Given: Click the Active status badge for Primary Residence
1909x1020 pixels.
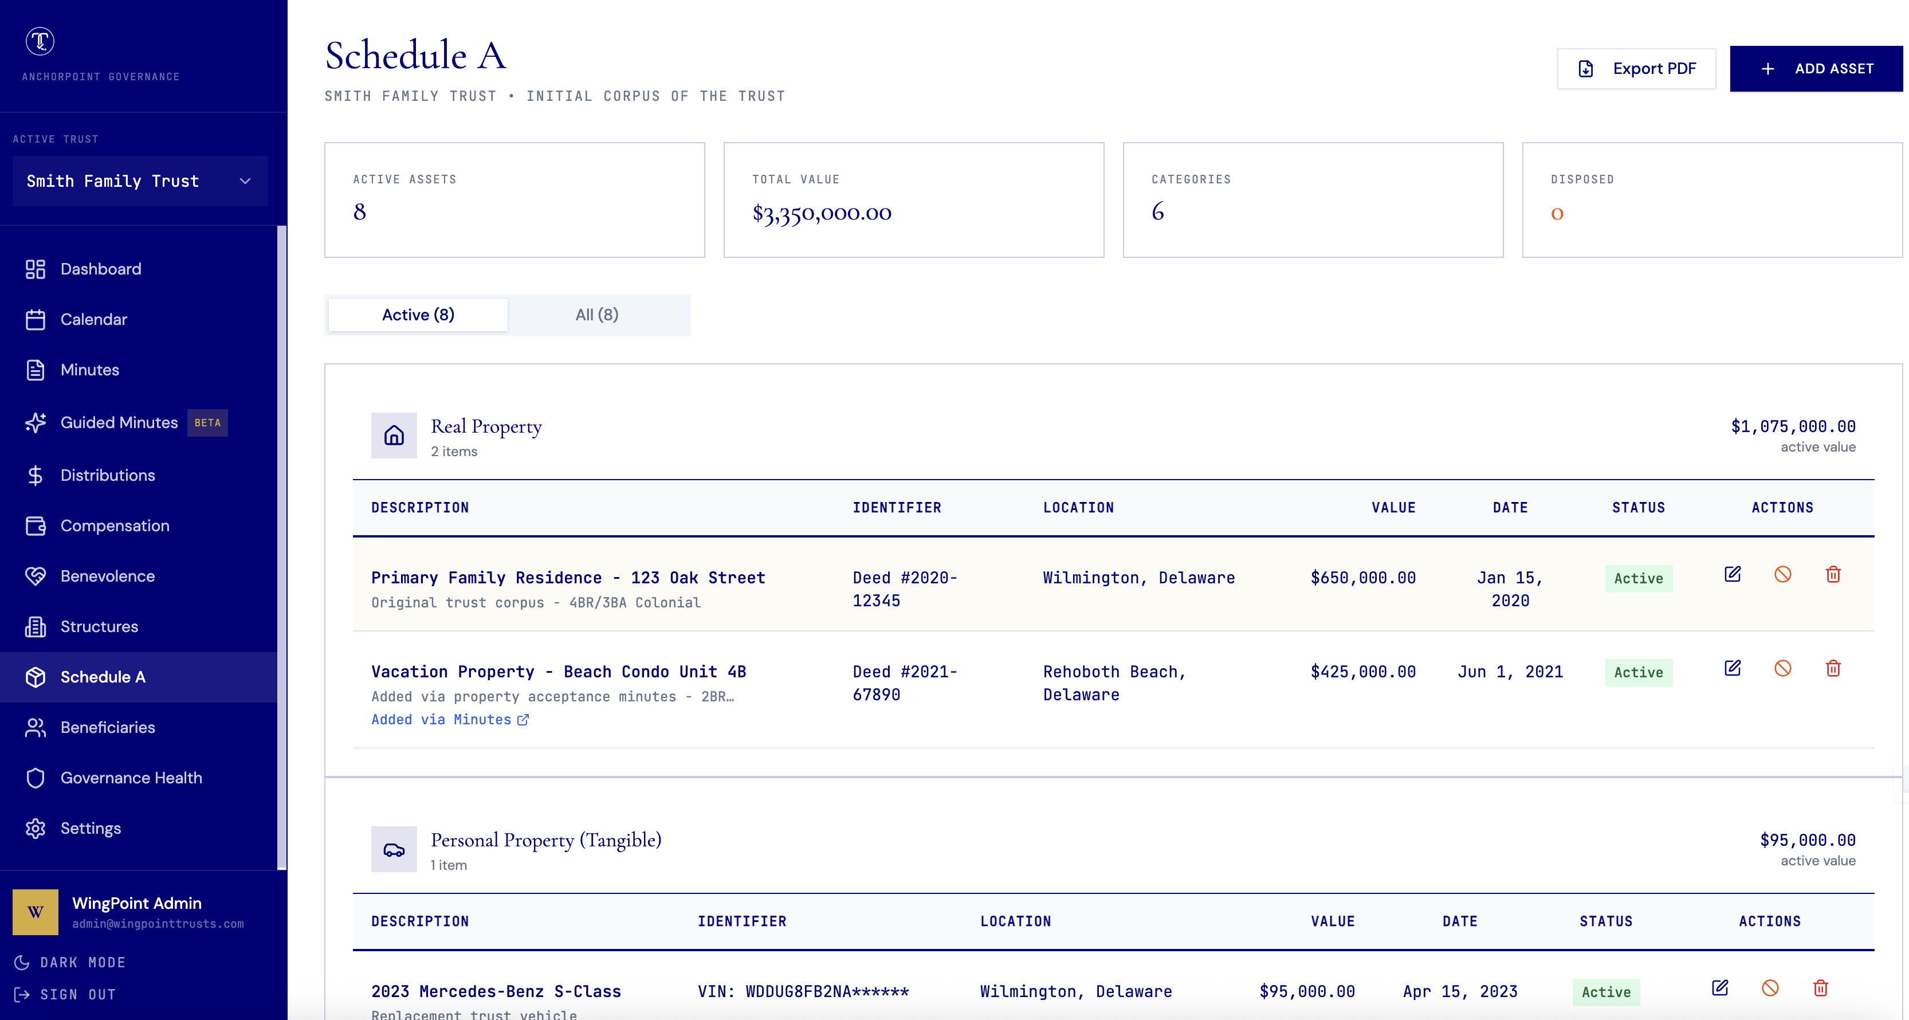Looking at the screenshot, I should click(x=1639, y=579).
